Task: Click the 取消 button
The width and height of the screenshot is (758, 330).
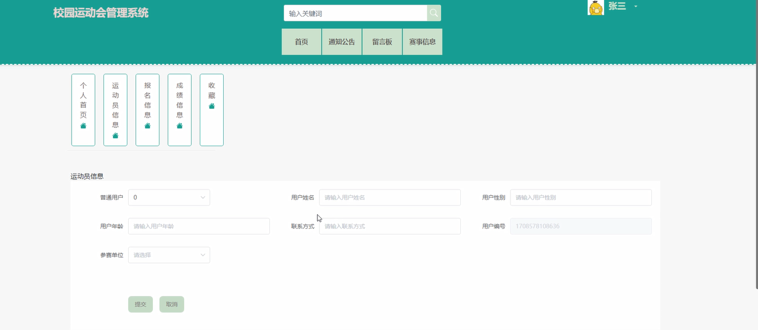Action: point(172,304)
